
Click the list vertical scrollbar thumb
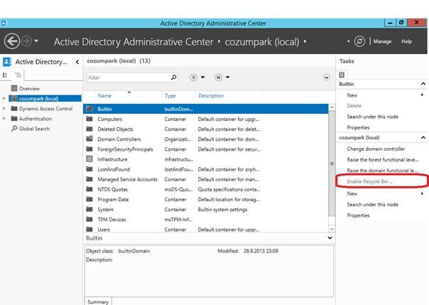(332, 164)
